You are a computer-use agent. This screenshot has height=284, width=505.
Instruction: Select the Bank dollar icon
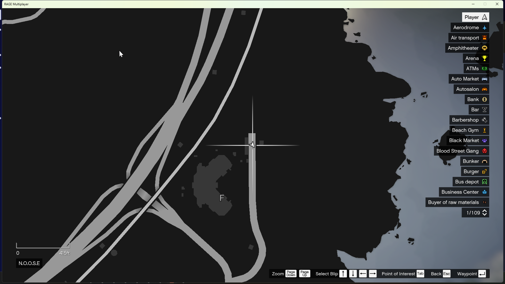pyautogui.click(x=484, y=99)
